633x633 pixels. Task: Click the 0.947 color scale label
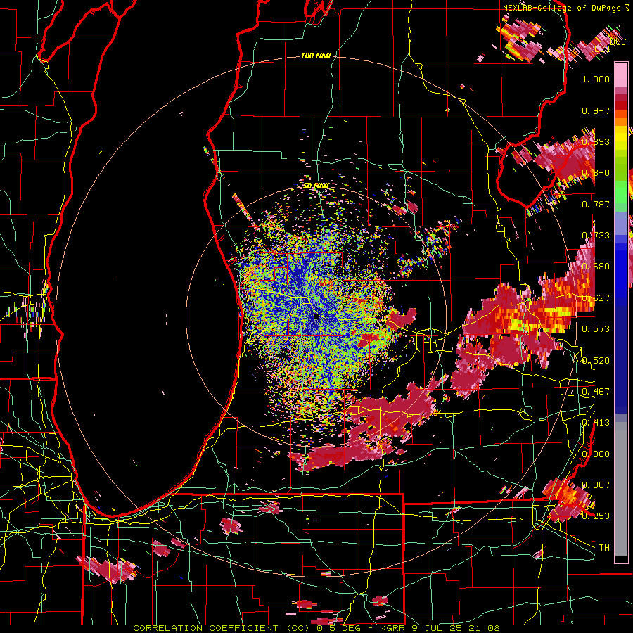coord(596,110)
